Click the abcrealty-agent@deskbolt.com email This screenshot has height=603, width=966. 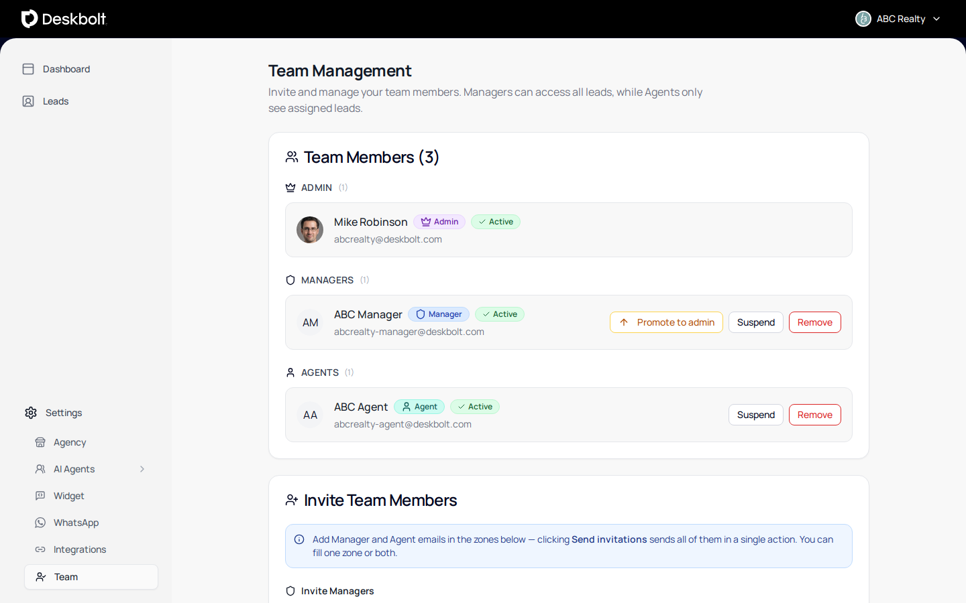(x=402, y=424)
